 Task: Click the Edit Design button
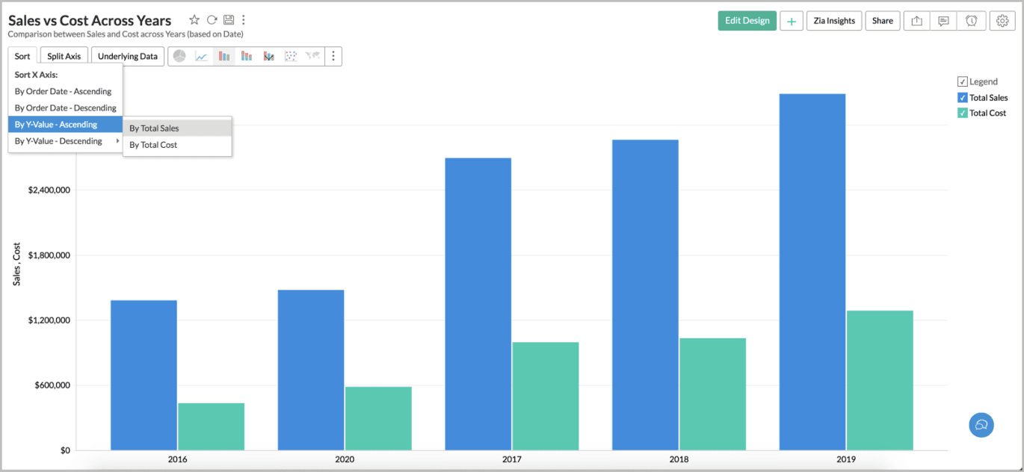pyautogui.click(x=747, y=21)
